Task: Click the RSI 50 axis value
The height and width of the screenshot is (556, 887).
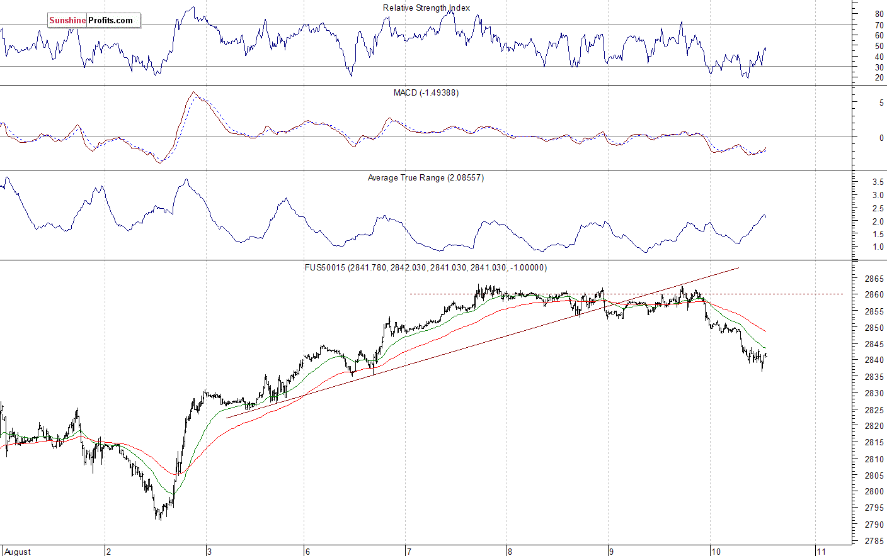Action: 879,46
